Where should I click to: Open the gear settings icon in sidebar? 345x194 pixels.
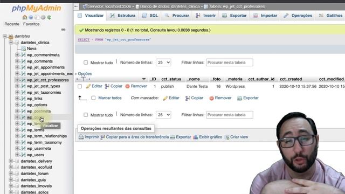tap(43, 17)
